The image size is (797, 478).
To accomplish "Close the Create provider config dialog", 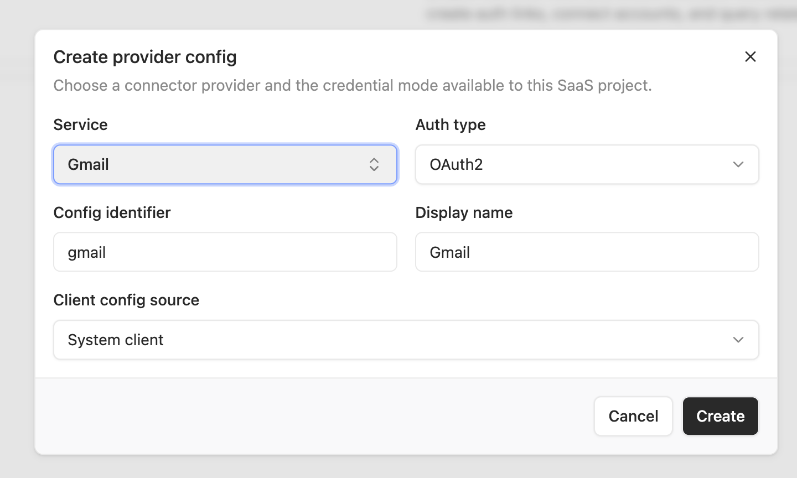I will (x=750, y=56).
